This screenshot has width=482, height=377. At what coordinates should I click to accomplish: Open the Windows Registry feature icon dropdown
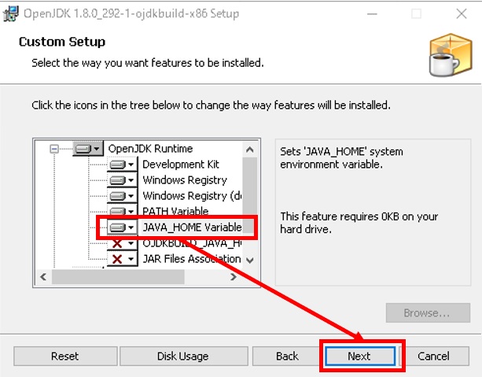[x=122, y=180]
